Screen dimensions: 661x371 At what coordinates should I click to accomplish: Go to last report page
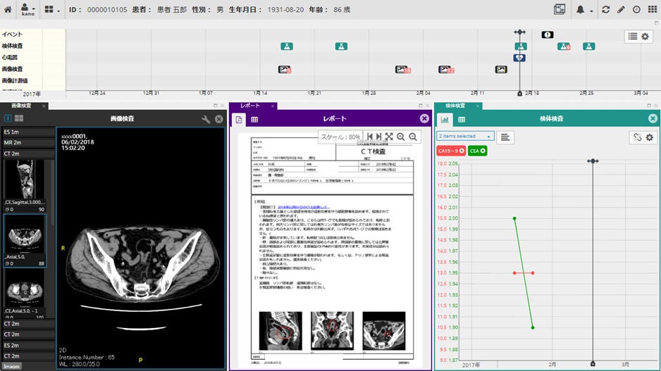click(379, 137)
